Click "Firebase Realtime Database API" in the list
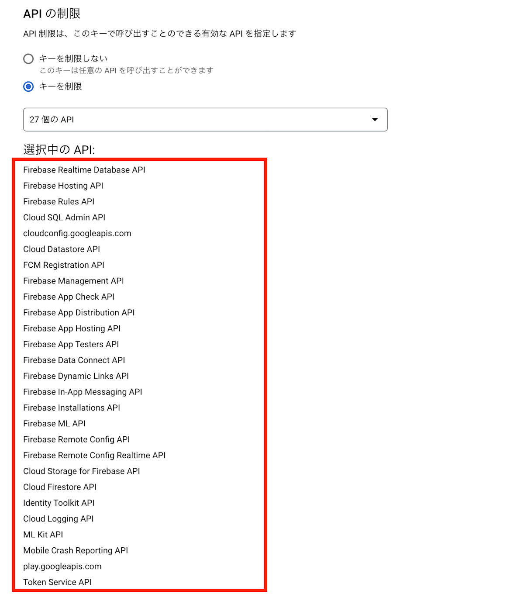The width and height of the screenshot is (524, 594). pos(84,170)
